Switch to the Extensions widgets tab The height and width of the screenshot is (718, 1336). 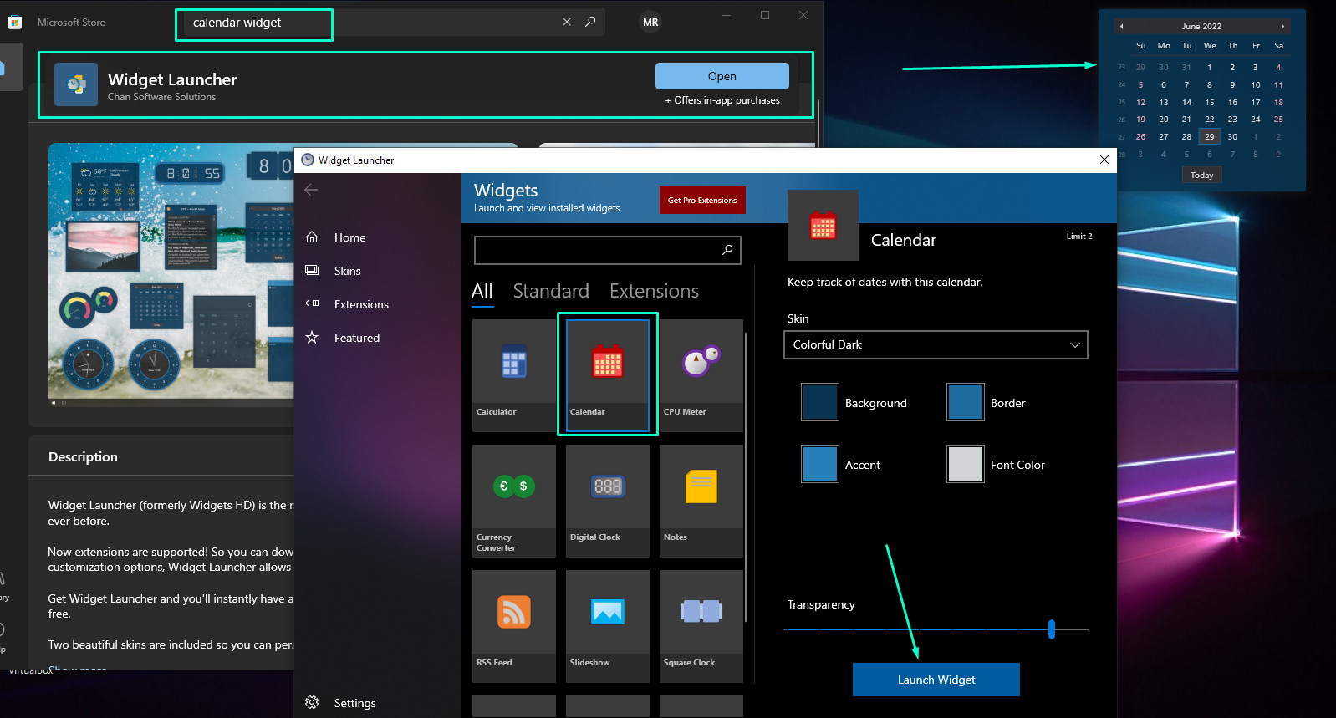pos(654,291)
